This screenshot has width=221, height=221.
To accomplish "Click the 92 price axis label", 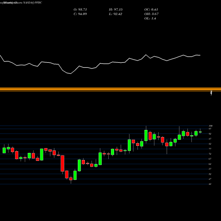I will pos(210,134).
